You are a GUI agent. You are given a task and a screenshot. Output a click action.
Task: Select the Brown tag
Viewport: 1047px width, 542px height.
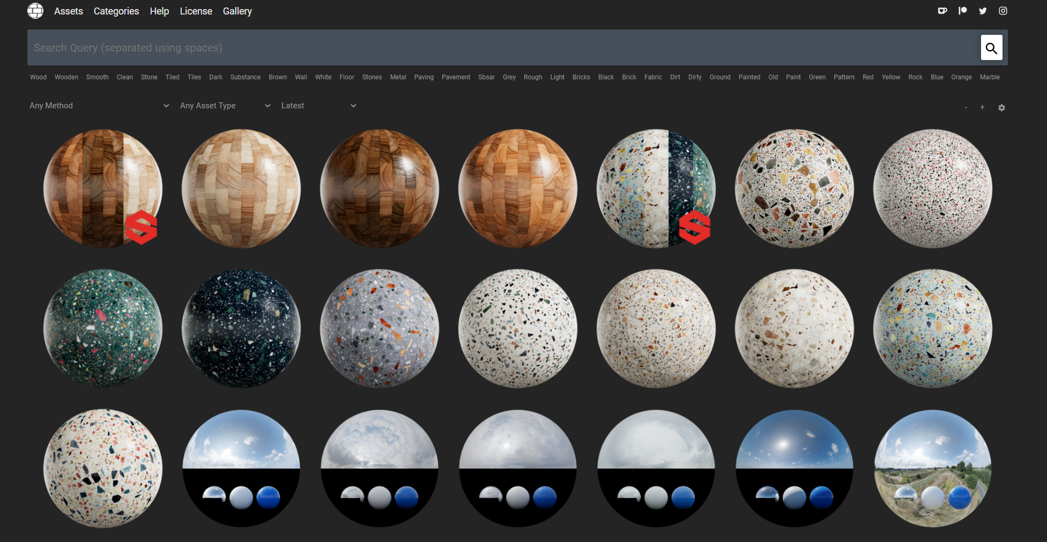coord(278,77)
